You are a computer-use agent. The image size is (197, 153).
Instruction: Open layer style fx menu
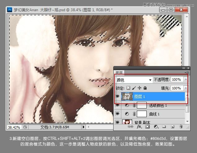click(x=139, y=127)
